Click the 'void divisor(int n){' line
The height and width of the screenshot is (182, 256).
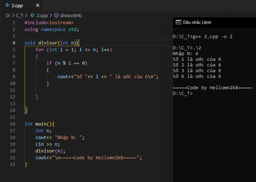pyautogui.click(x=52, y=43)
